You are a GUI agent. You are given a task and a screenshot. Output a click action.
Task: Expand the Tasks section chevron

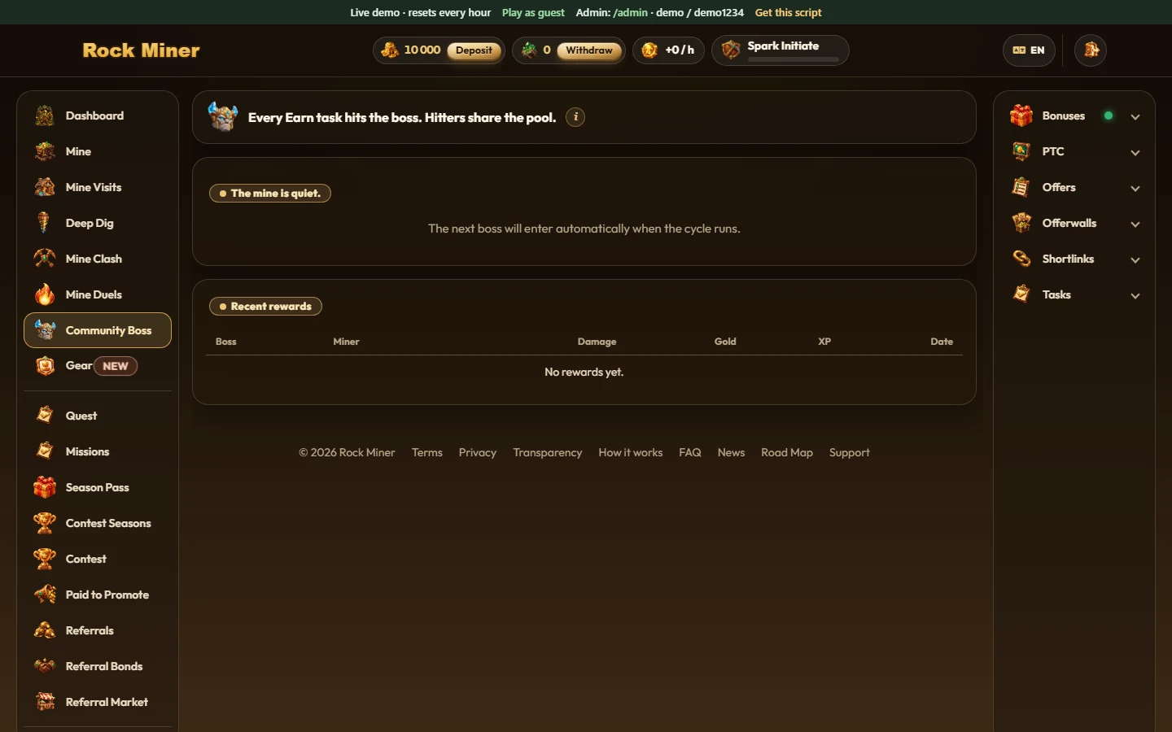point(1135,295)
